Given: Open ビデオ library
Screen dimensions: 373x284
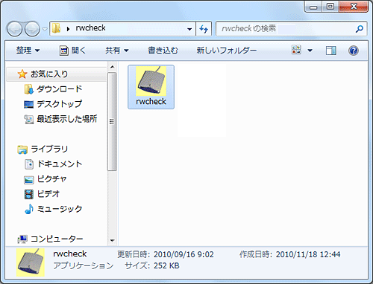Looking at the screenshot, I should pyautogui.click(x=48, y=194).
